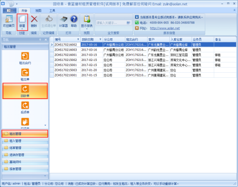Select the 进销存管理 navigation group
The image size is (238, 187).
(25, 155)
